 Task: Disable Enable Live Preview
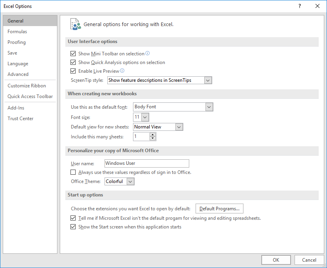[73, 71]
